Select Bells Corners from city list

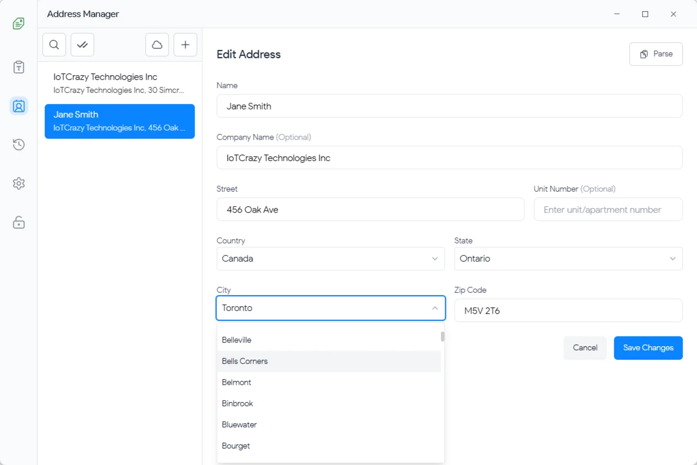pyautogui.click(x=245, y=361)
